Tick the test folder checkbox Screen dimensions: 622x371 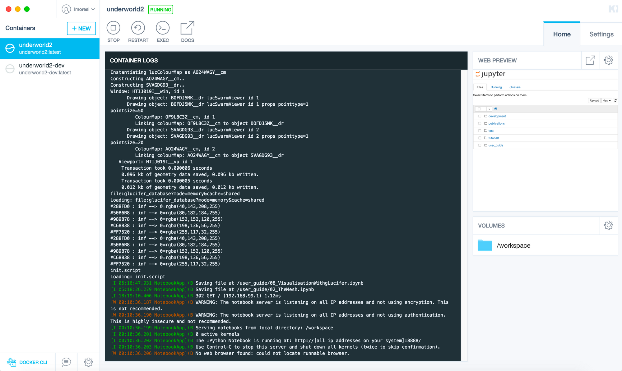(x=480, y=131)
